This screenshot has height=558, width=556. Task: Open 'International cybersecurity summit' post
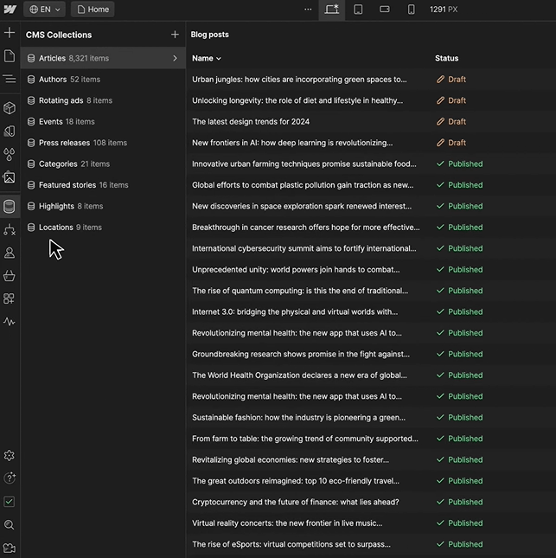point(304,248)
